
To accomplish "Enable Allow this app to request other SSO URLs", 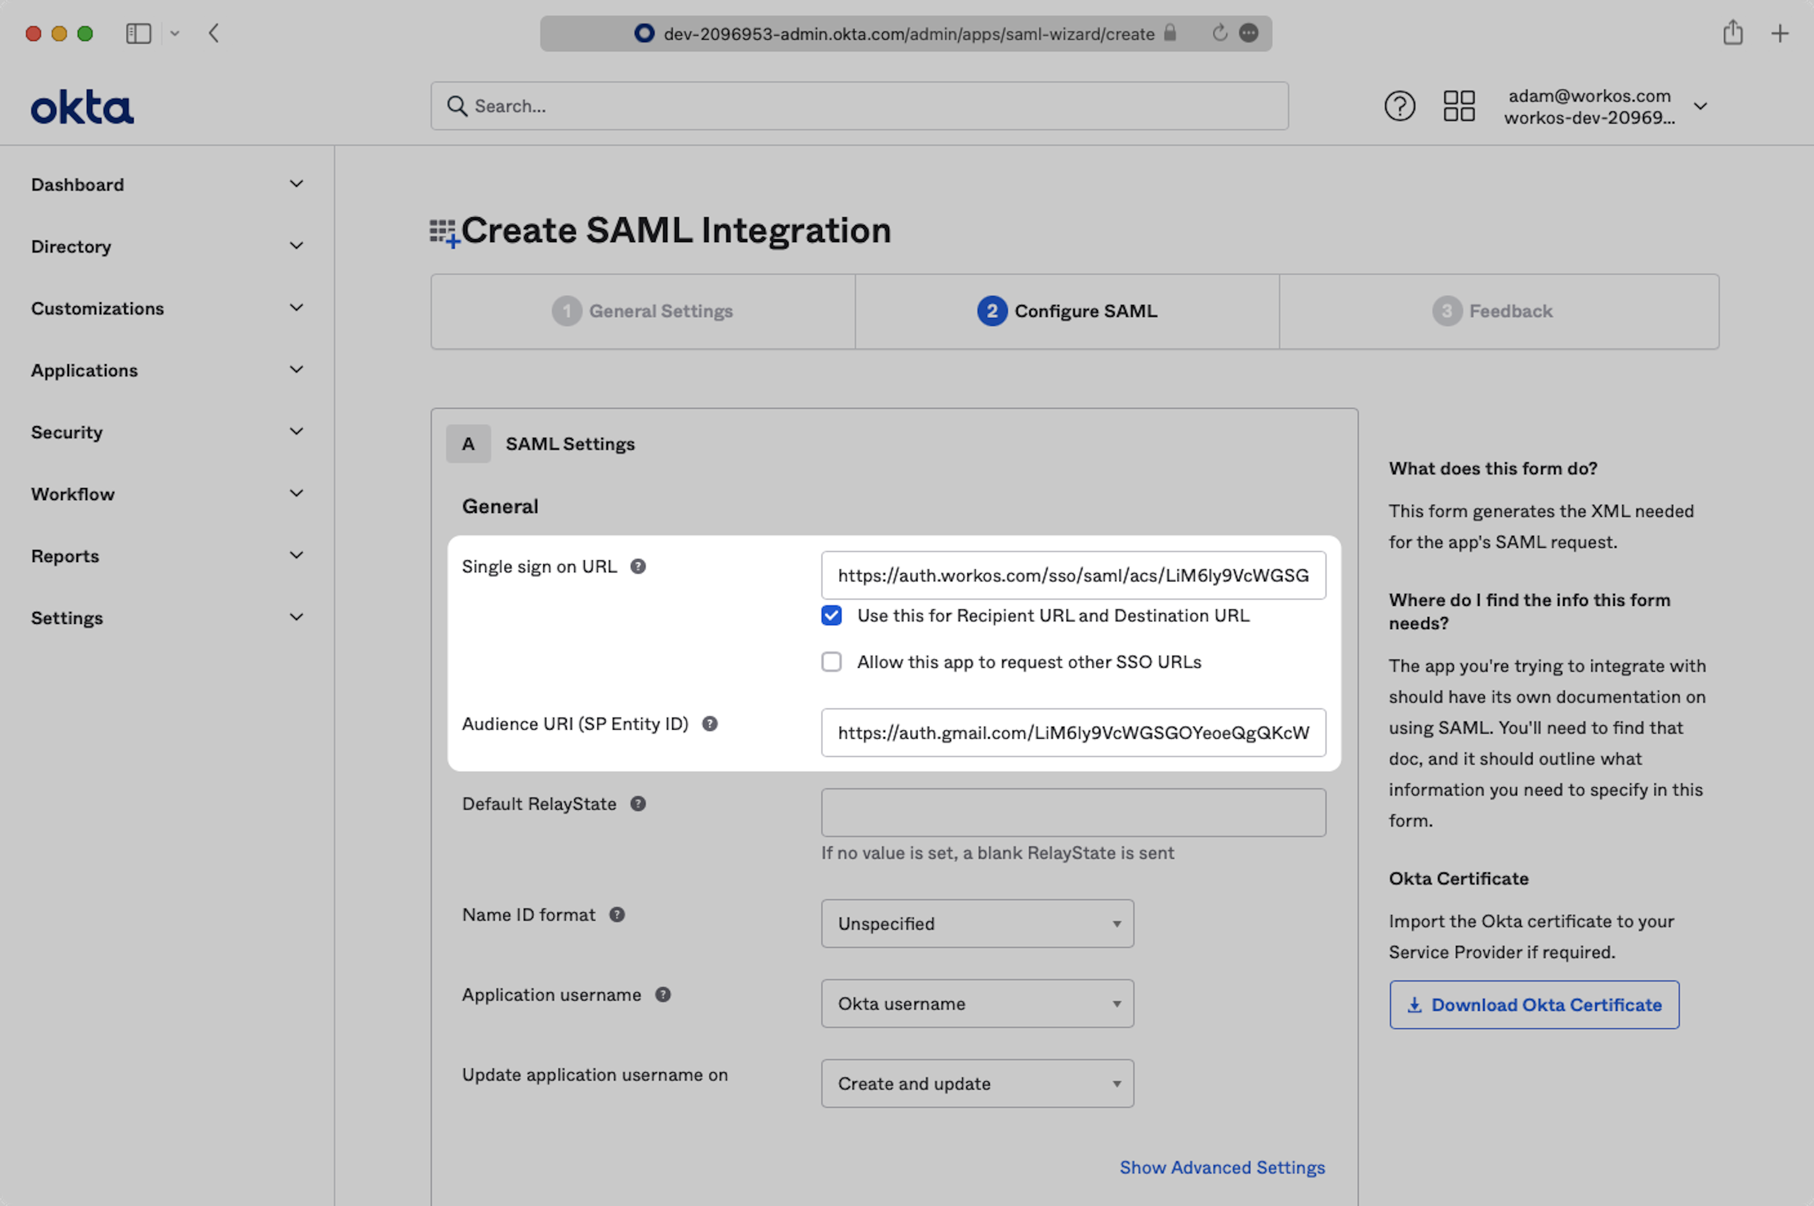I will 831,662.
